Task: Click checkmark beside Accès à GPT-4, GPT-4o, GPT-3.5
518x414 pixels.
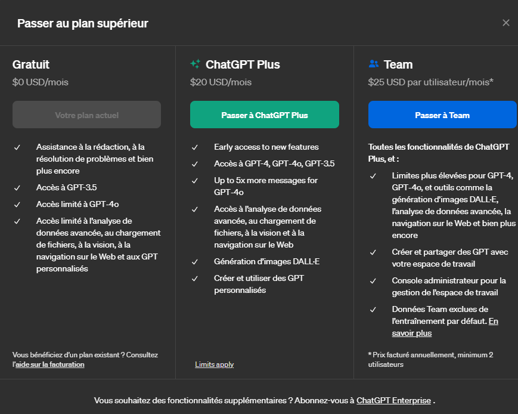Action: pyautogui.click(x=195, y=164)
